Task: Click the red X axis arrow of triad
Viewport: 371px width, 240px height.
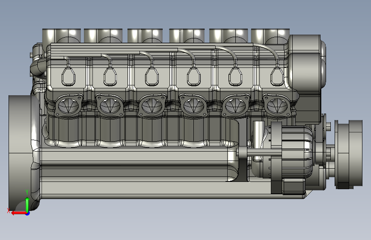Action: coord(18,213)
